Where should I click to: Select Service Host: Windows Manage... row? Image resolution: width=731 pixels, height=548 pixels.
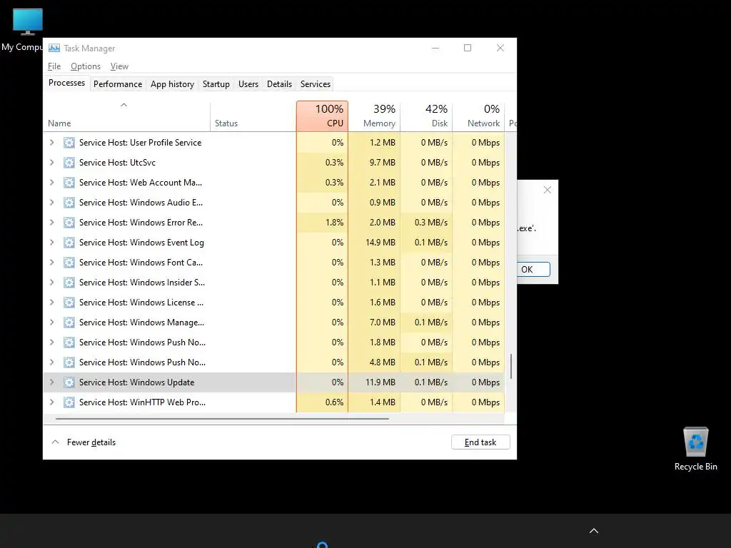[273, 323]
